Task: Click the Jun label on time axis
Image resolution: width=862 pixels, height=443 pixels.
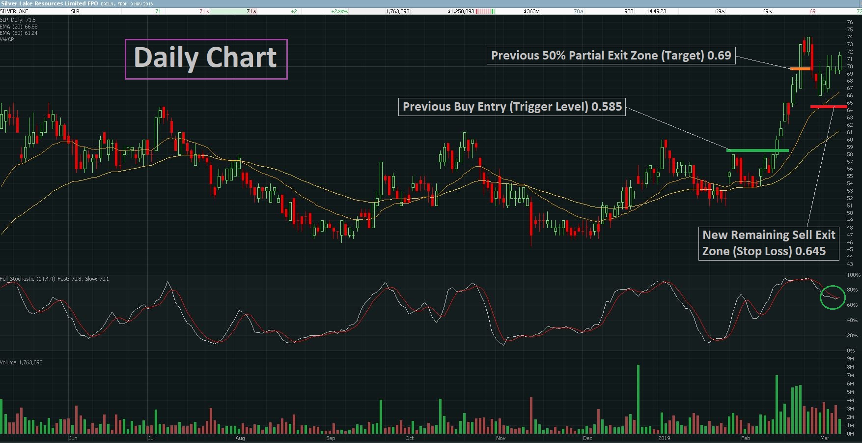Action: point(73,438)
